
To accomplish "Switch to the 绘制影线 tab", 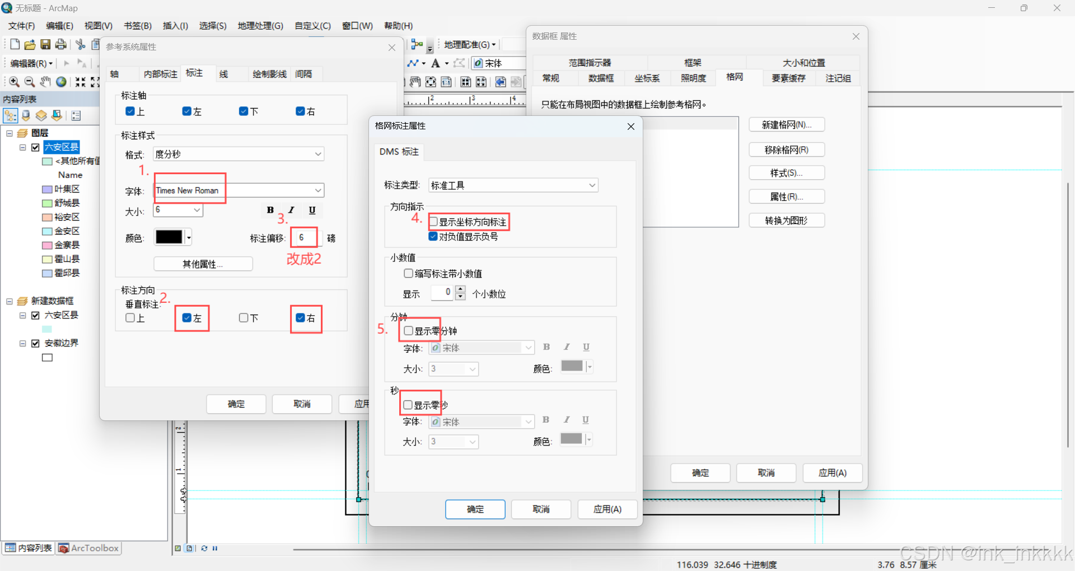I will click(269, 74).
